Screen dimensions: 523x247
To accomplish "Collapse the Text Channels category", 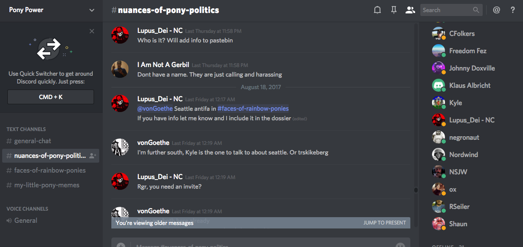I will tap(26, 129).
